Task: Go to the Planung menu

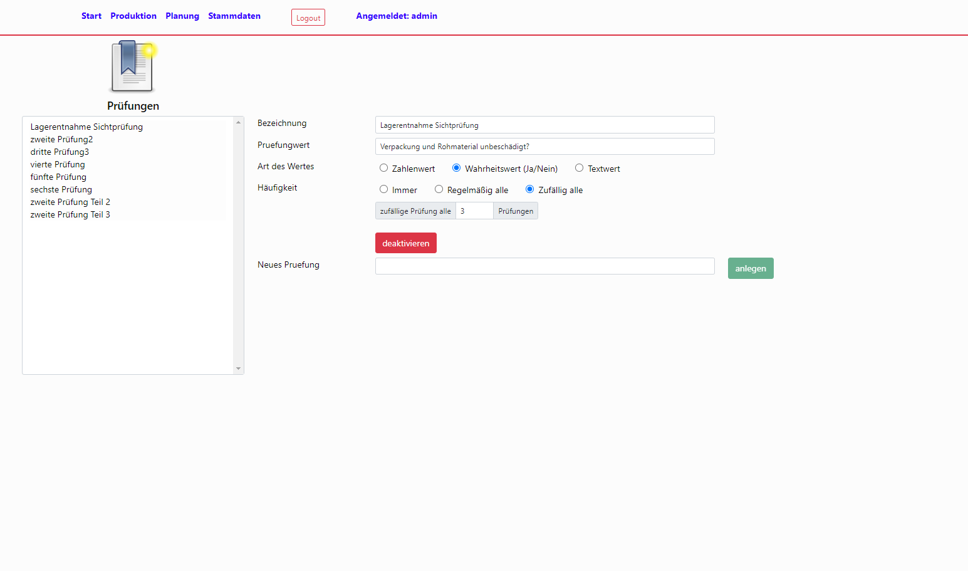Action: [182, 16]
